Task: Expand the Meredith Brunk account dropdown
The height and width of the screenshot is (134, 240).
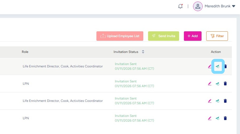Action: 233,6
